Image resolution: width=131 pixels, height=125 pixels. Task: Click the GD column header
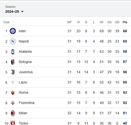[x=117, y=22]
